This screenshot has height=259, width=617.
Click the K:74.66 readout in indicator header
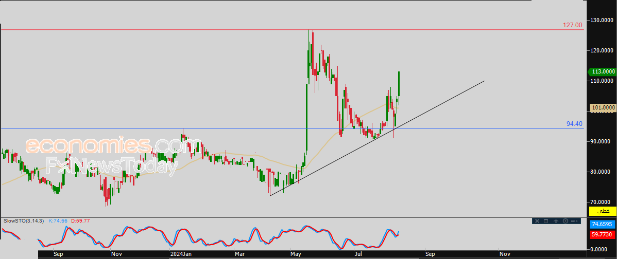(58, 221)
